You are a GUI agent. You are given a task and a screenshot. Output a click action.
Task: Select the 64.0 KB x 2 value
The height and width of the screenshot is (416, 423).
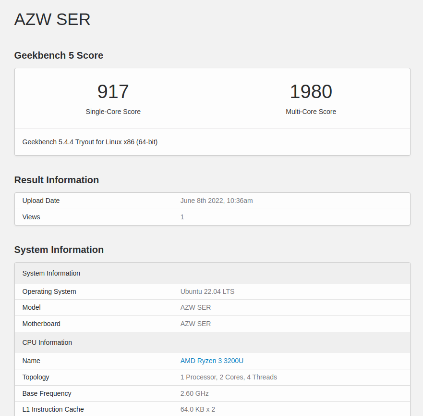click(x=197, y=409)
